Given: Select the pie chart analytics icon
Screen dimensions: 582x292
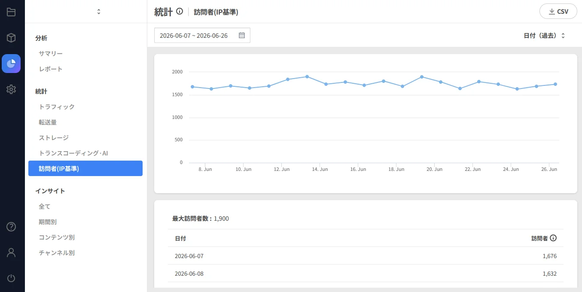Looking at the screenshot, I should pos(11,64).
